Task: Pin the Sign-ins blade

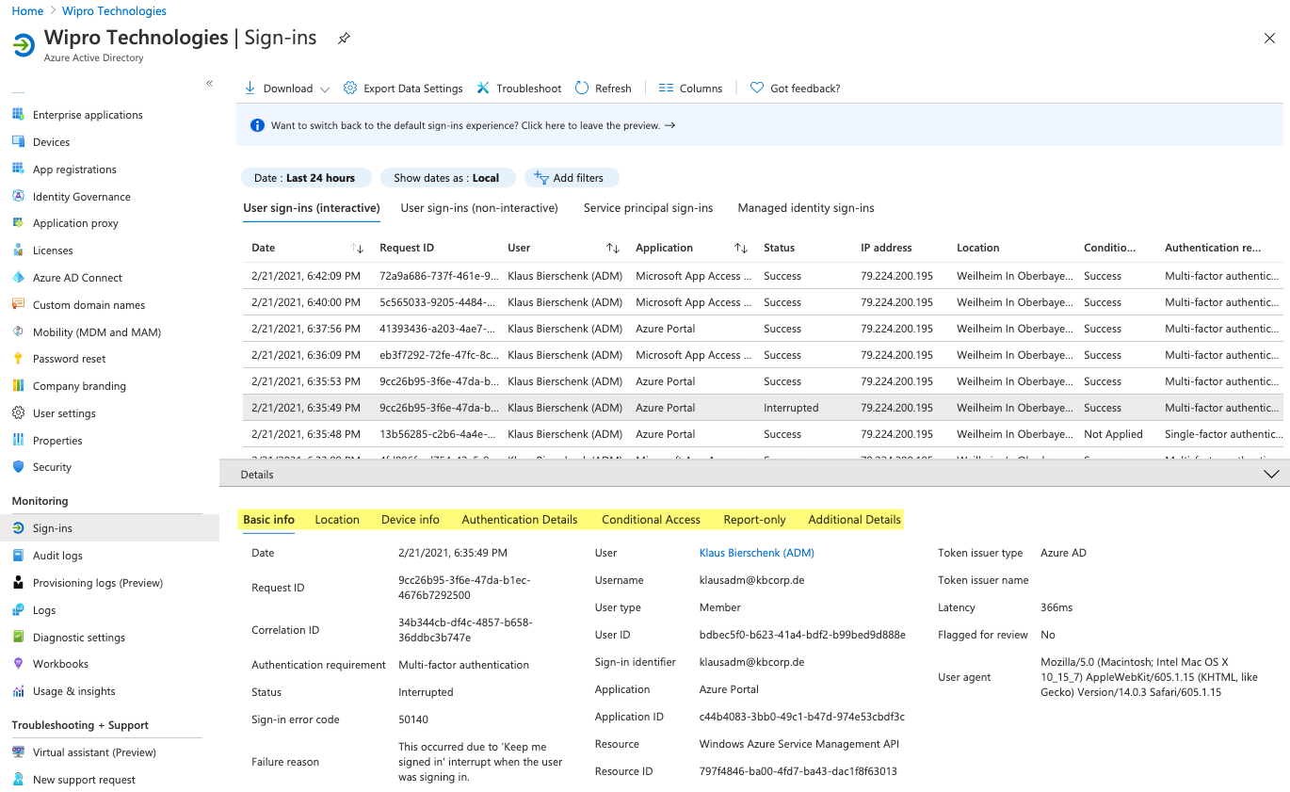Action: tap(344, 38)
